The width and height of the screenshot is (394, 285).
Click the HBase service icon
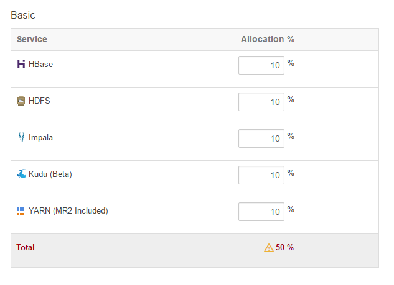[21, 64]
